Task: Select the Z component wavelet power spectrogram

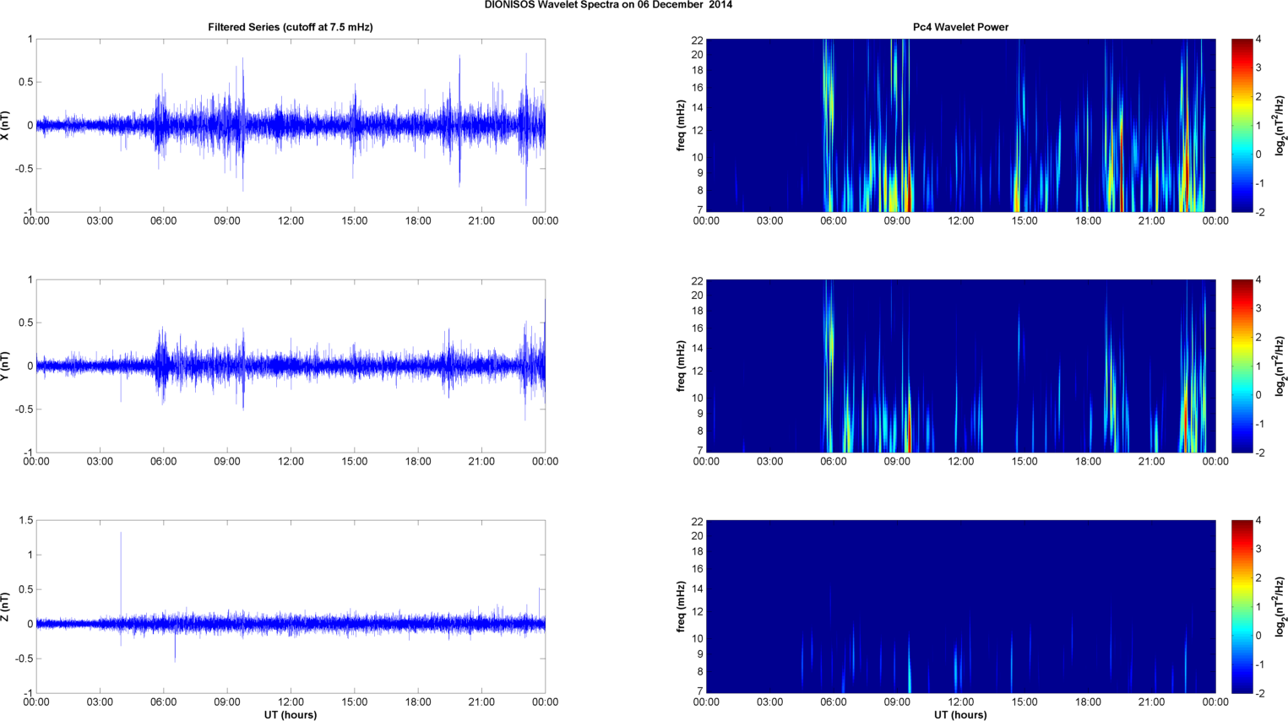Action: [x=960, y=606]
